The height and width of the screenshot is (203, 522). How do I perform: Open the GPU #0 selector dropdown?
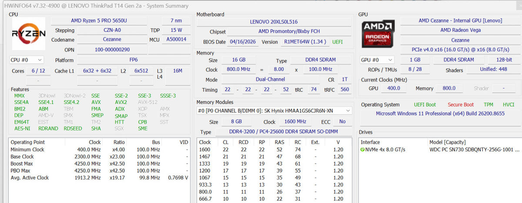click(377, 60)
